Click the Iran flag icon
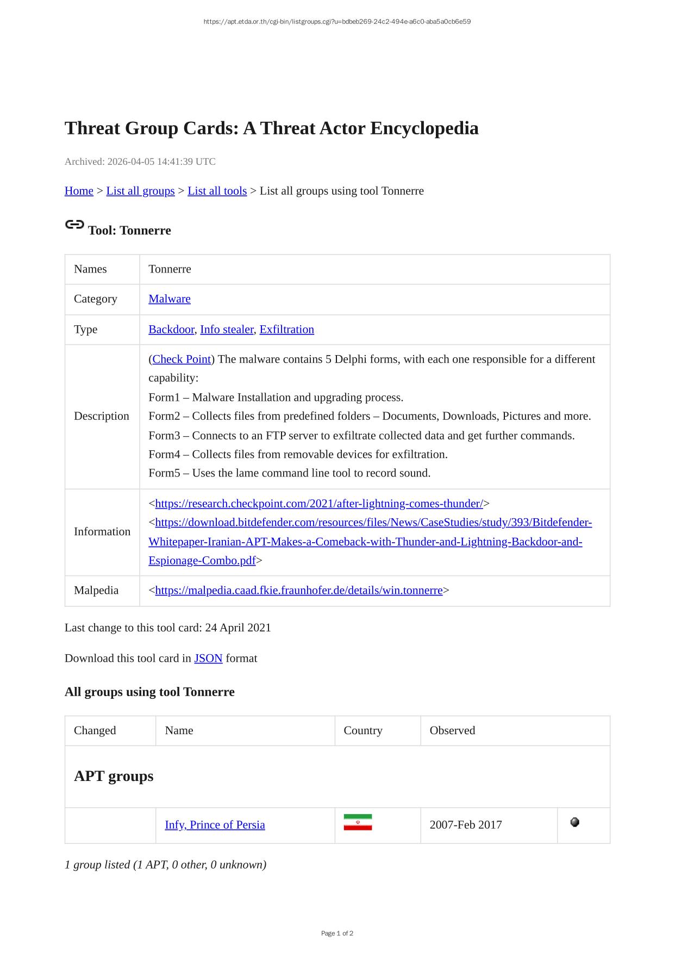 (x=358, y=822)
